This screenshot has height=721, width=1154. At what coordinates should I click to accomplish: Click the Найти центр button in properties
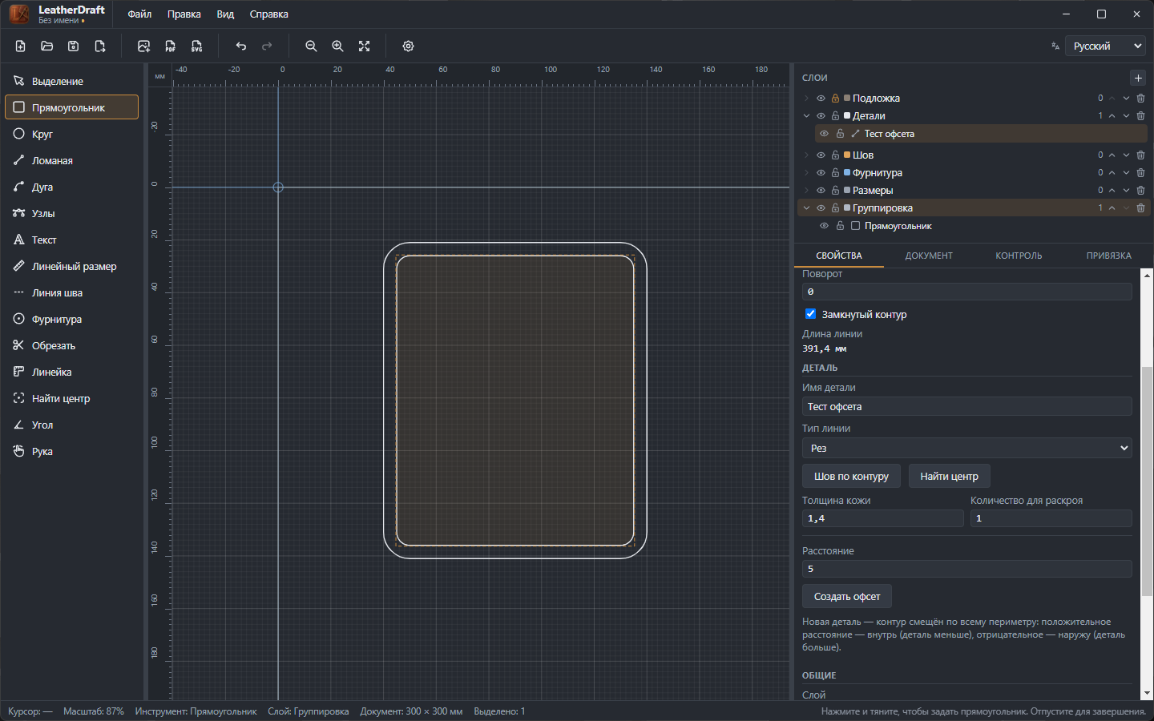(949, 476)
